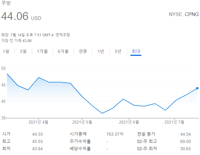This screenshot has width=200, height=155.
Task: Click the 최저 value 43.84
Action: (37, 149)
